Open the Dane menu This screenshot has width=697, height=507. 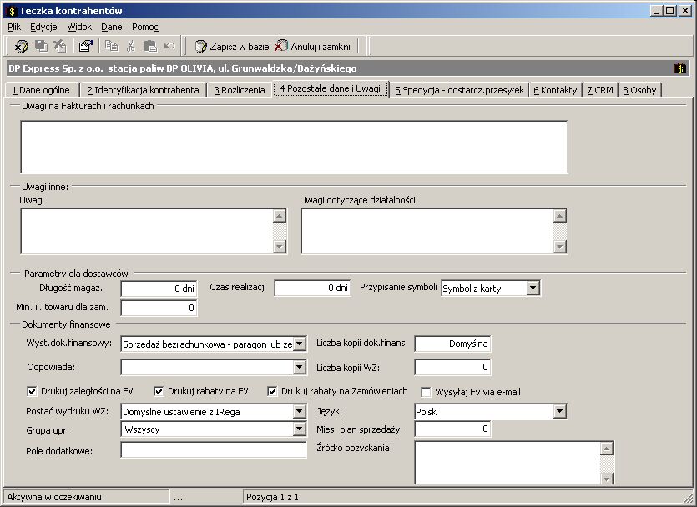point(112,27)
